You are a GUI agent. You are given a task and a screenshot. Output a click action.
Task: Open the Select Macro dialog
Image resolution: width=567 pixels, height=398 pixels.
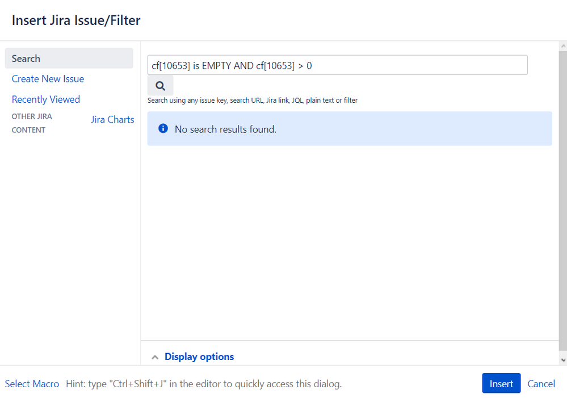point(32,383)
